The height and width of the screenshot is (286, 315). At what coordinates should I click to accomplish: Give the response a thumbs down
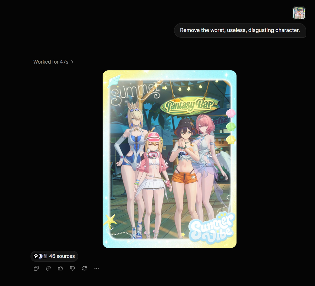click(72, 268)
